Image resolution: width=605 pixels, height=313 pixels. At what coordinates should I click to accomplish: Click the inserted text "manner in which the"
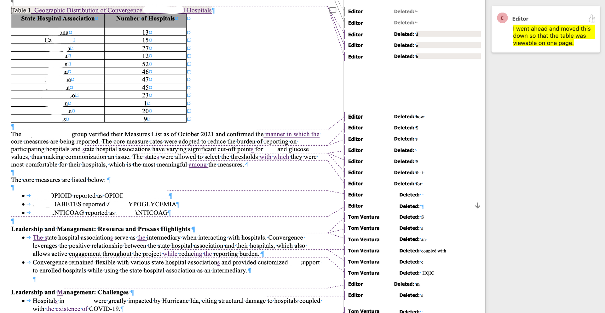292,134
